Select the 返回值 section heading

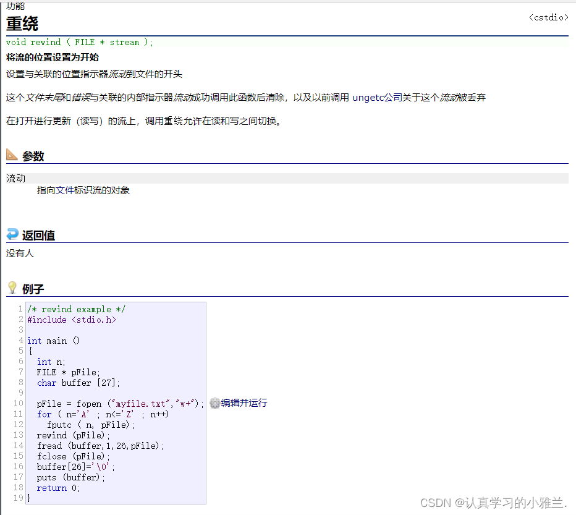(38, 236)
